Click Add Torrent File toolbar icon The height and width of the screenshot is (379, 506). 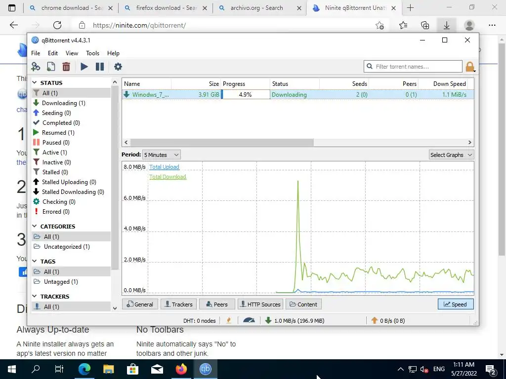[51, 67]
